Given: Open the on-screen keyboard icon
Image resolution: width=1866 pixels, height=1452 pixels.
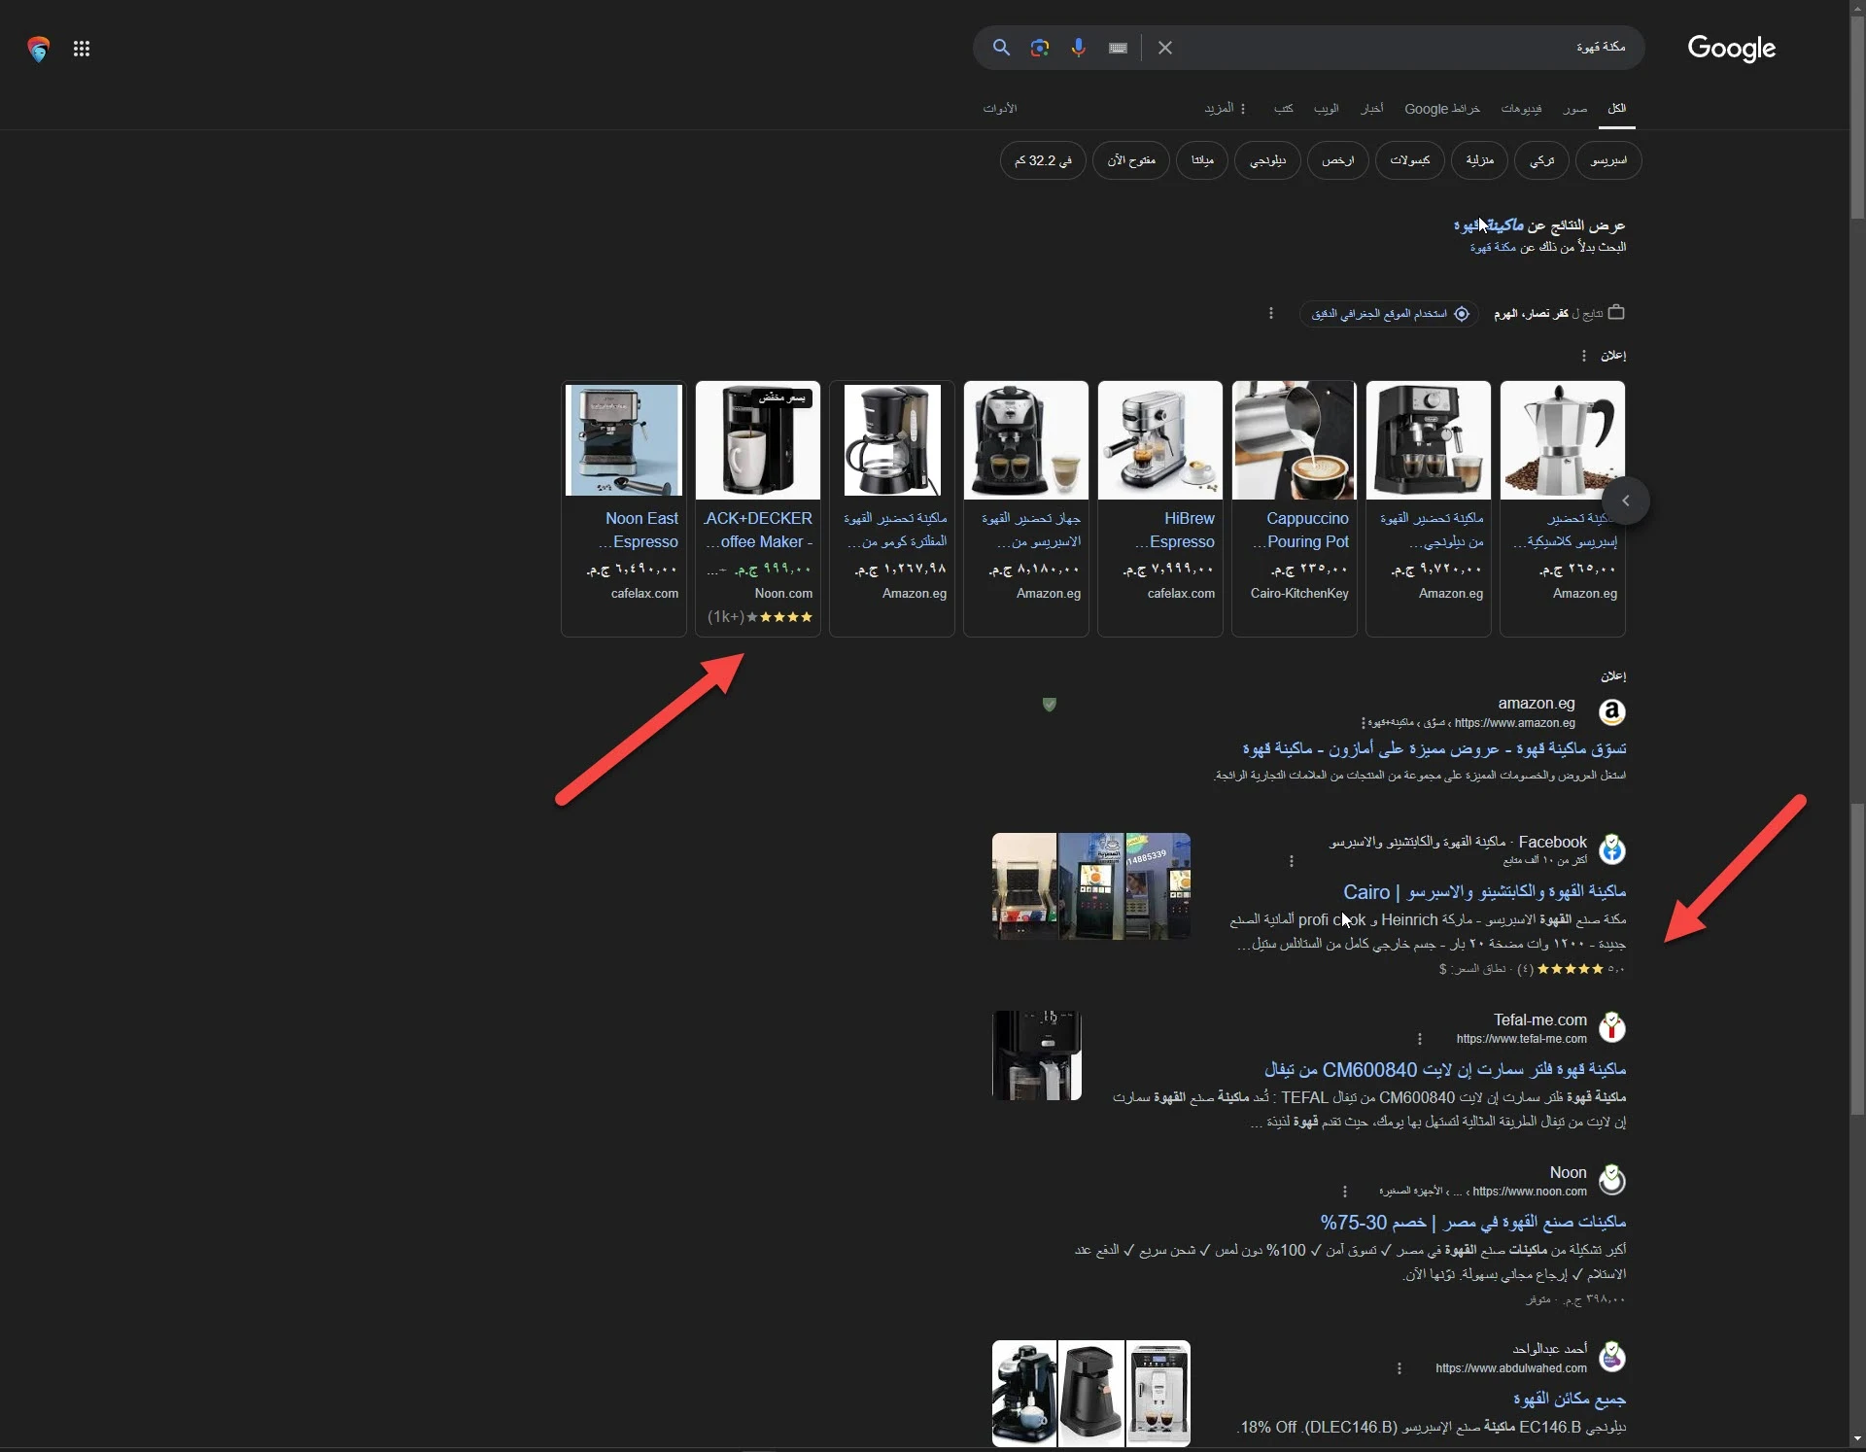Looking at the screenshot, I should pyautogui.click(x=1118, y=48).
